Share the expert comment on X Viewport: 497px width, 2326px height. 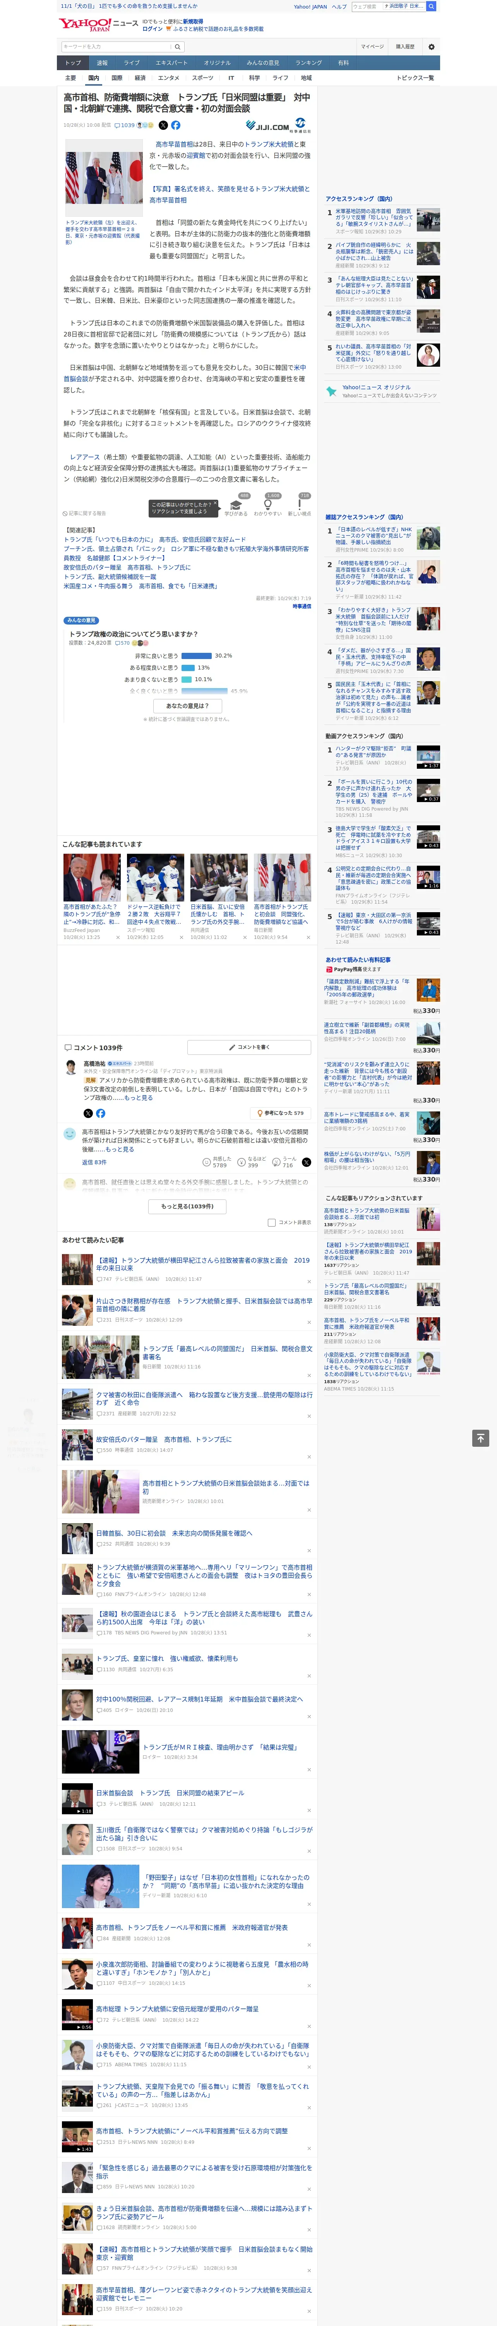tap(87, 1113)
